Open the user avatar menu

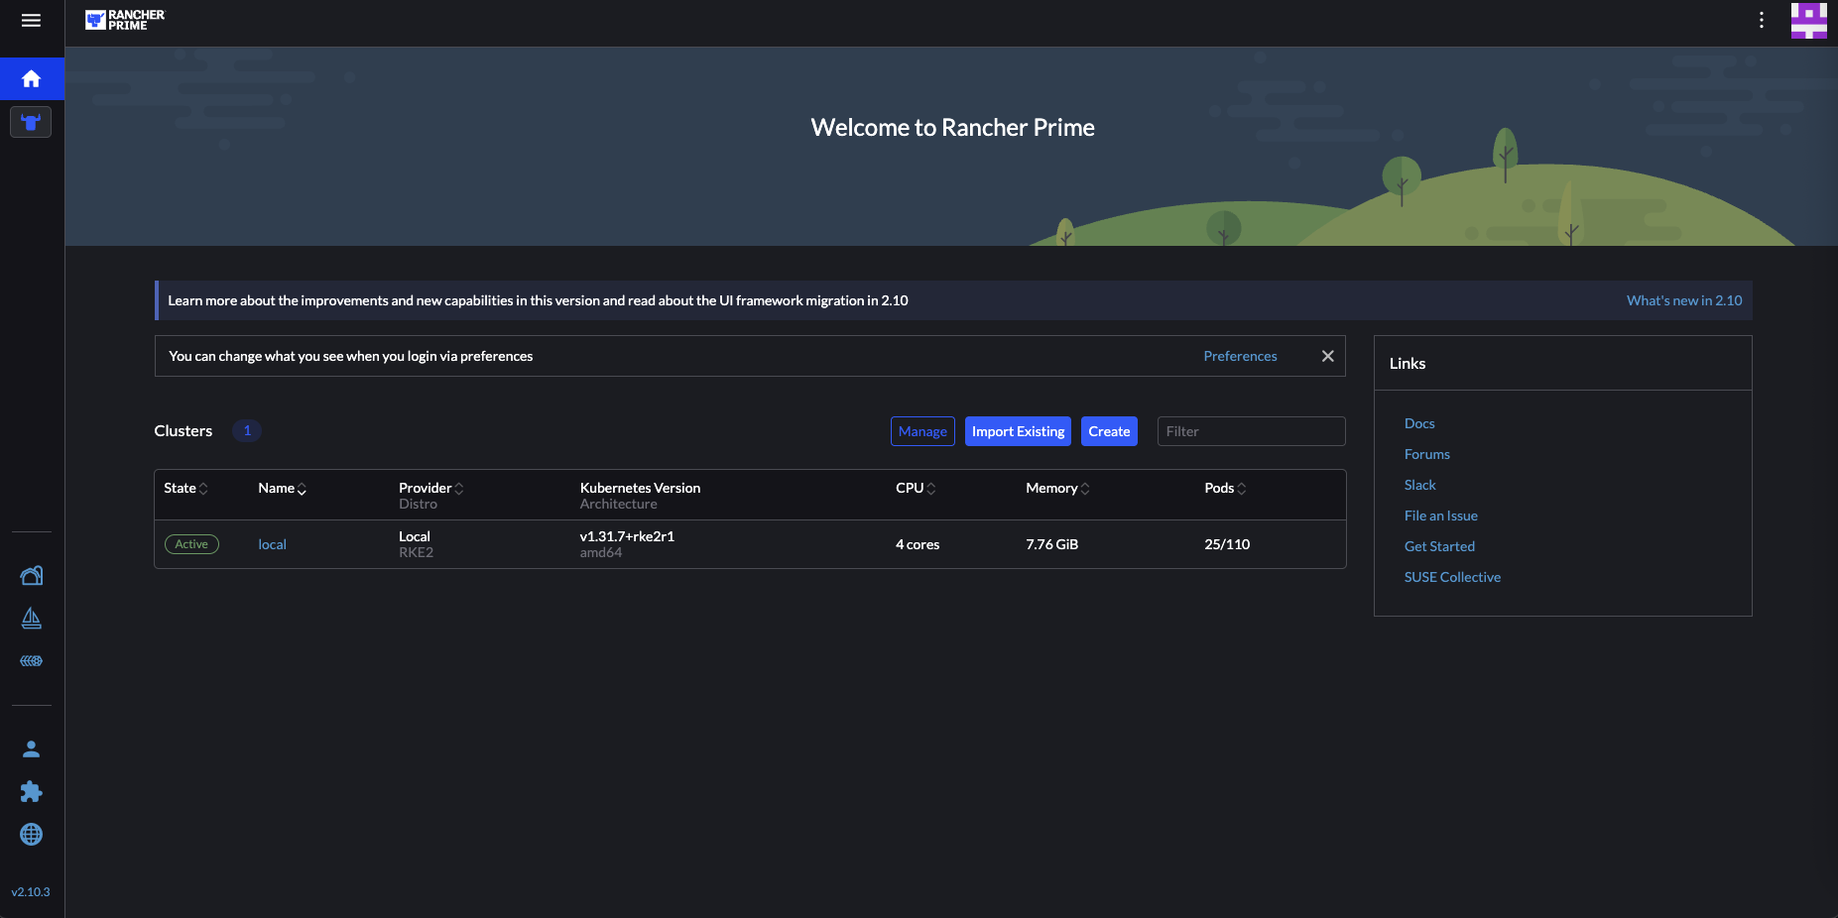click(x=1809, y=21)
